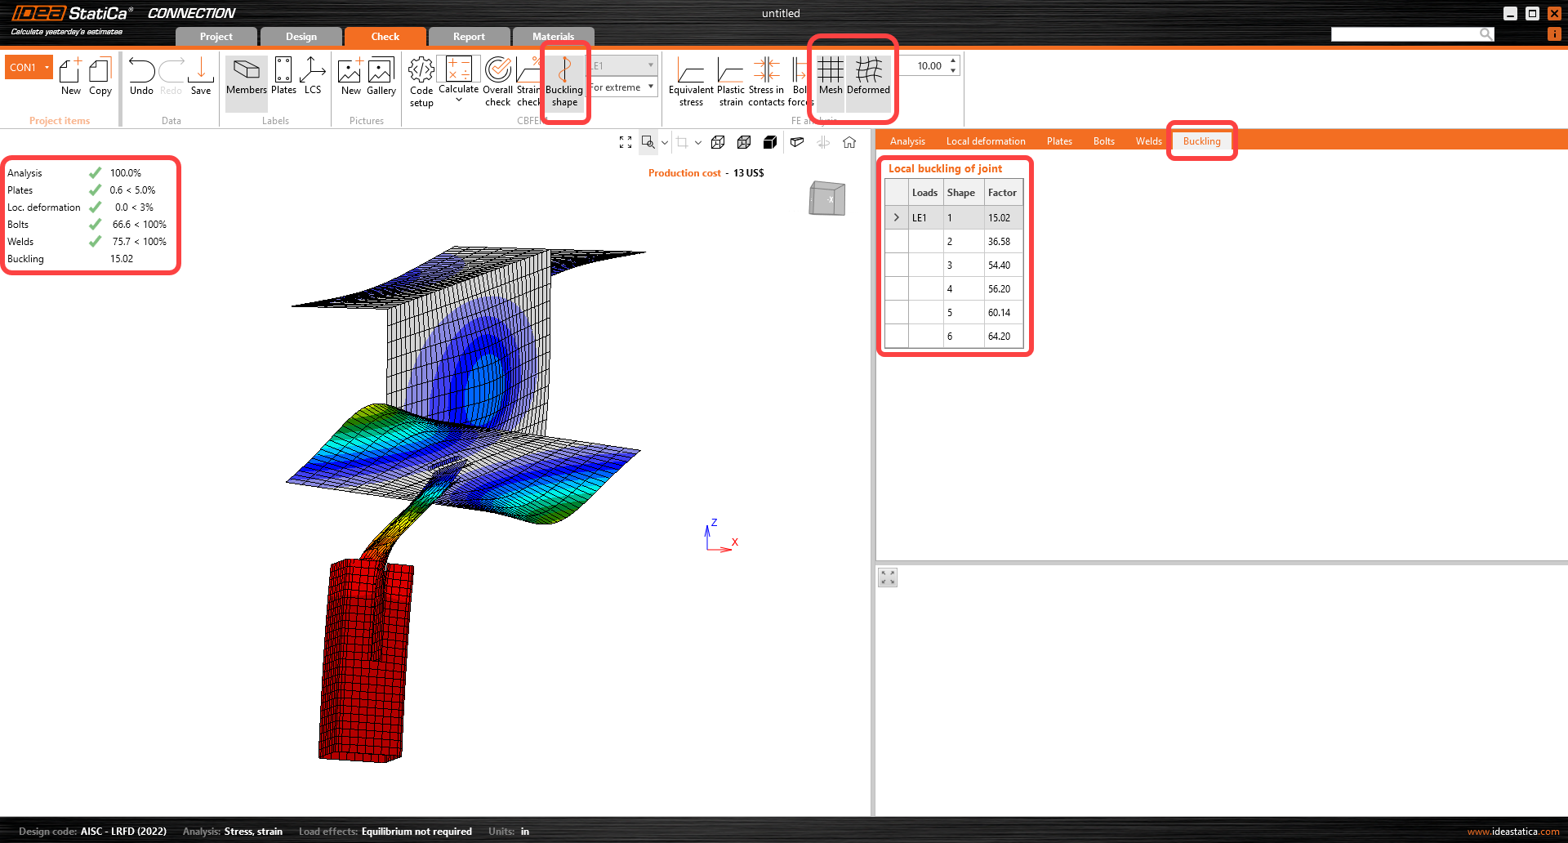Switch to wireframe view mode
1568x843 pixels.
coord(718,142)
